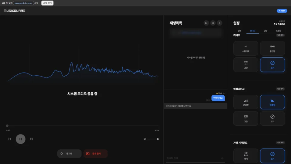
Task: Select the 스튜디오 reverb preset
Action: click(246, 48)
